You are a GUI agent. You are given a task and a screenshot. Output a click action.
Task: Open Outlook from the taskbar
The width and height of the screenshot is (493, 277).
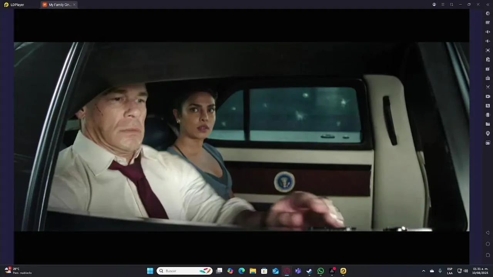[x=275, y=271]
